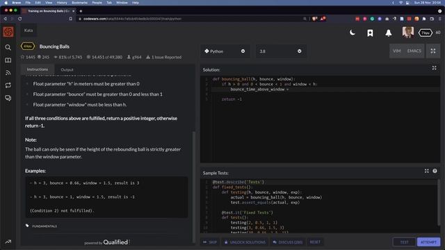The height and width of the screenshot is (250, 445).
Task: Click the Kata header tab
Action: 29,31
